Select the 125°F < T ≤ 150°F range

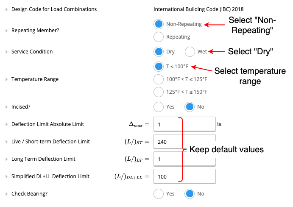[159, 92]
